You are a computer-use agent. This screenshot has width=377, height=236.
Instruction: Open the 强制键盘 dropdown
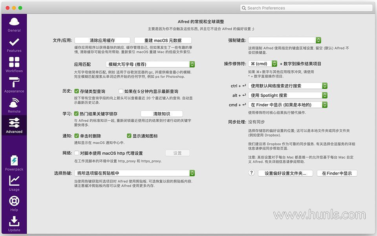point(285,40)
